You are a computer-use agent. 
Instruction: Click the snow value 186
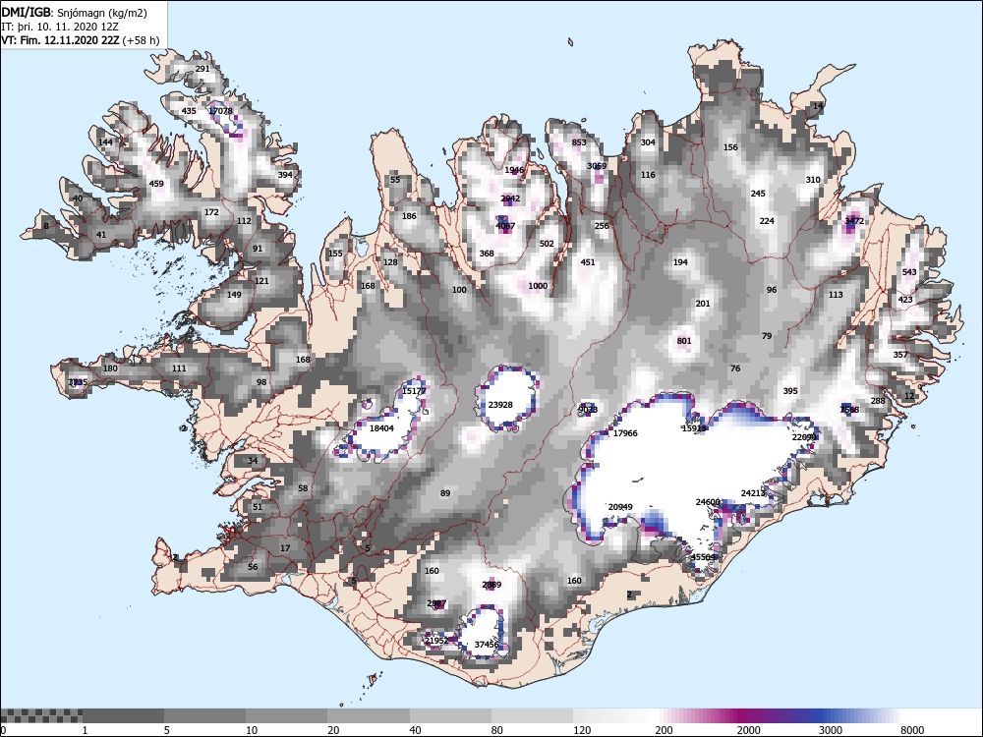[x=409, y=216]
